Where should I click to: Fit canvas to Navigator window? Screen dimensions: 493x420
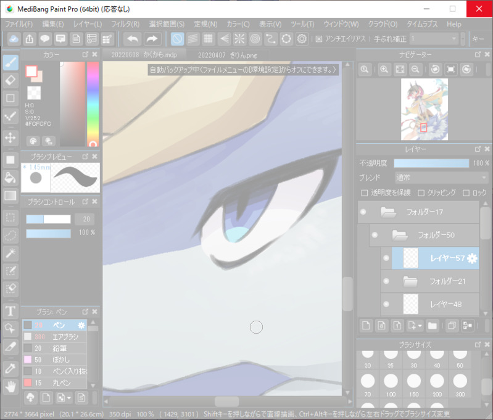(400, 70)
